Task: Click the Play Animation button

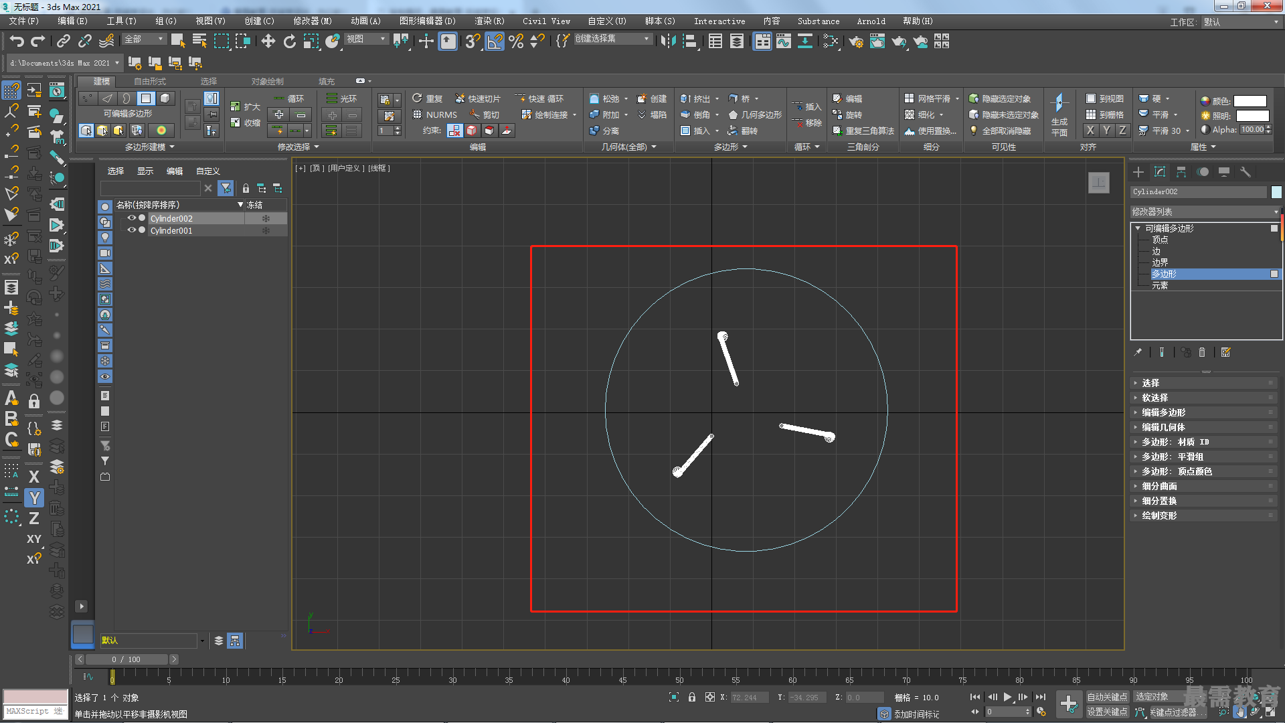Action: (1007, 697)
